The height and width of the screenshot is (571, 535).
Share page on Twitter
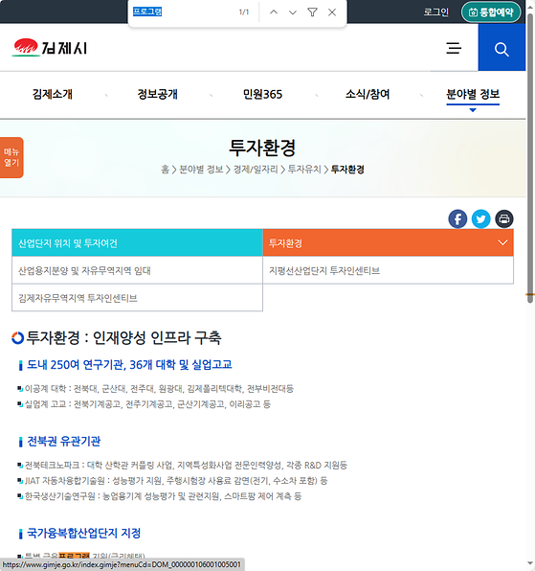click(480, 218)
